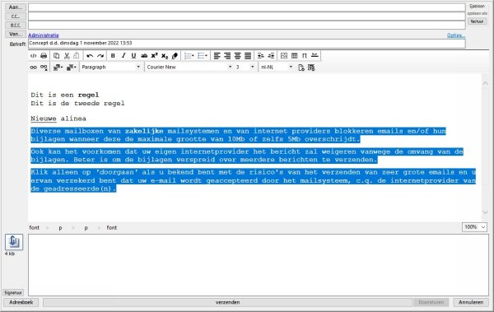Select the first p tag in the path bar

pos(60,227)
